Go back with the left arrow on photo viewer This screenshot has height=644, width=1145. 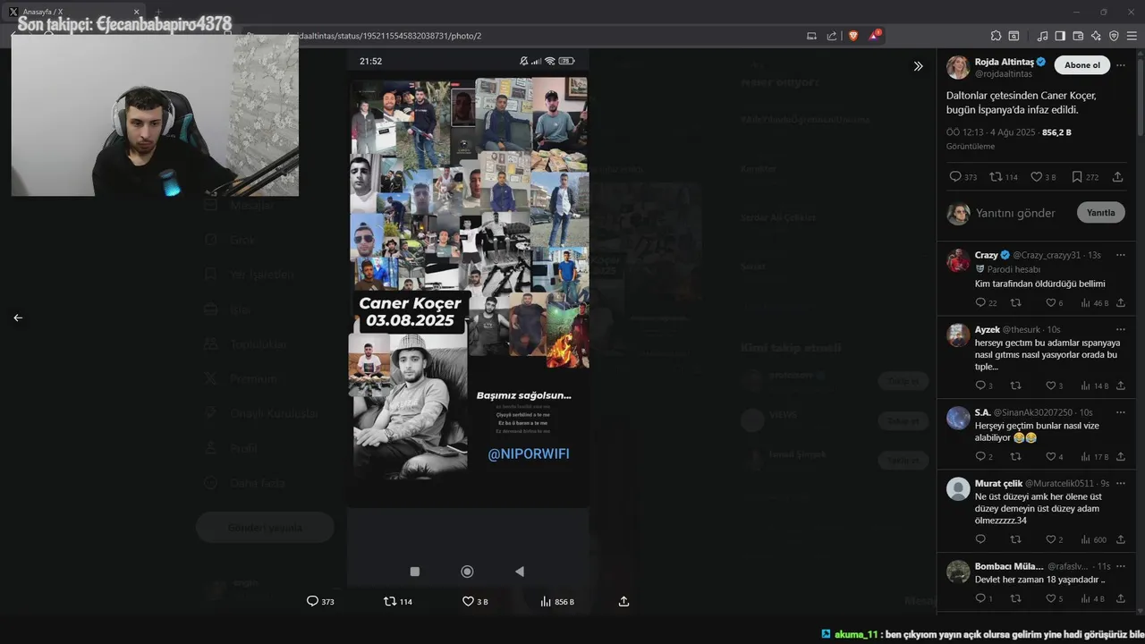(x=18, y=318)
